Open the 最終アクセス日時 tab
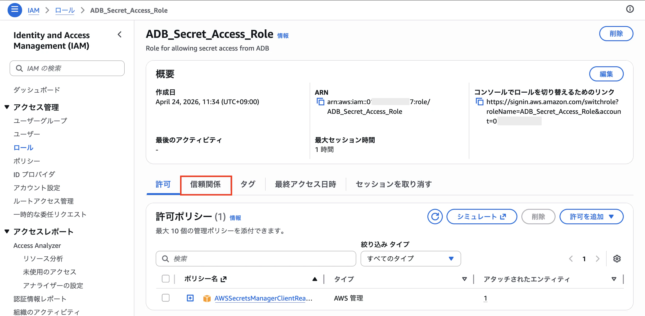Viewport: 645px width, 316px height. coord(305,184)
